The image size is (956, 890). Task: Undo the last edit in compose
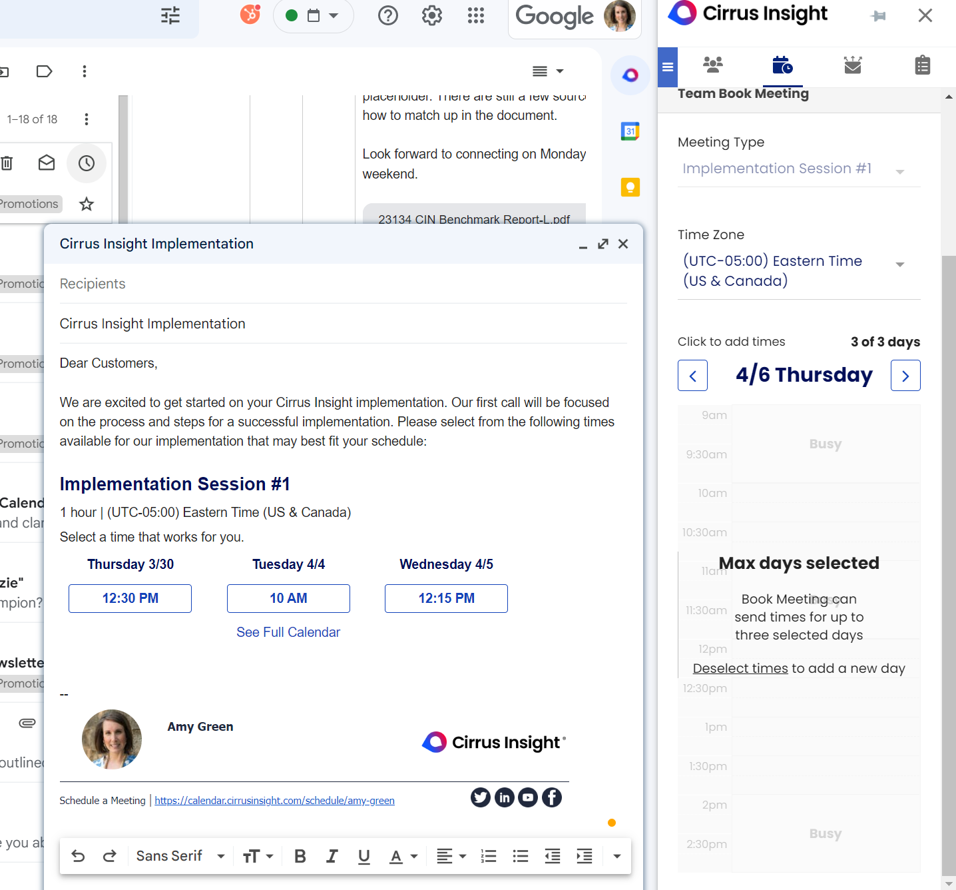click(x=78, y=856)
